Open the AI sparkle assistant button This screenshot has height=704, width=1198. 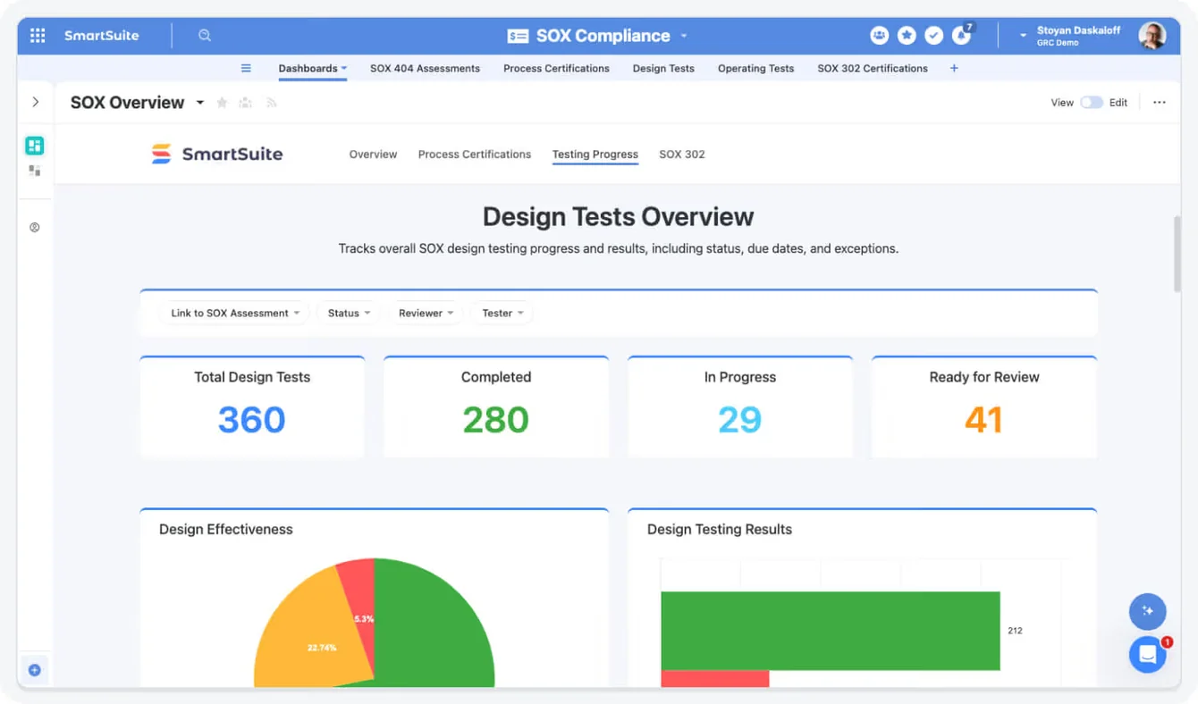pos(1148,611)
